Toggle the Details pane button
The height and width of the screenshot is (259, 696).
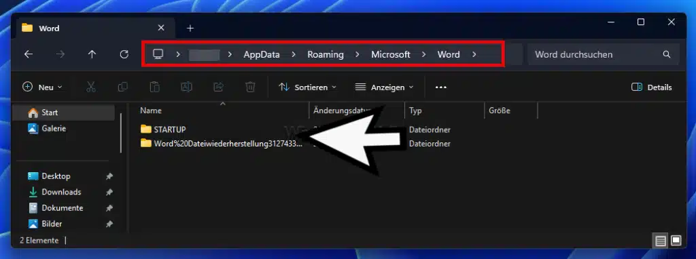[652, 87]
